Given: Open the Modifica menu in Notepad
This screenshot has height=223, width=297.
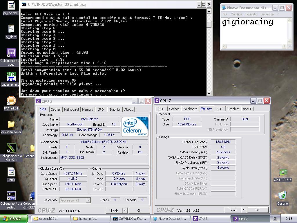Looking at the screenshot, I should pyautogui.click(x=236, y=14).
